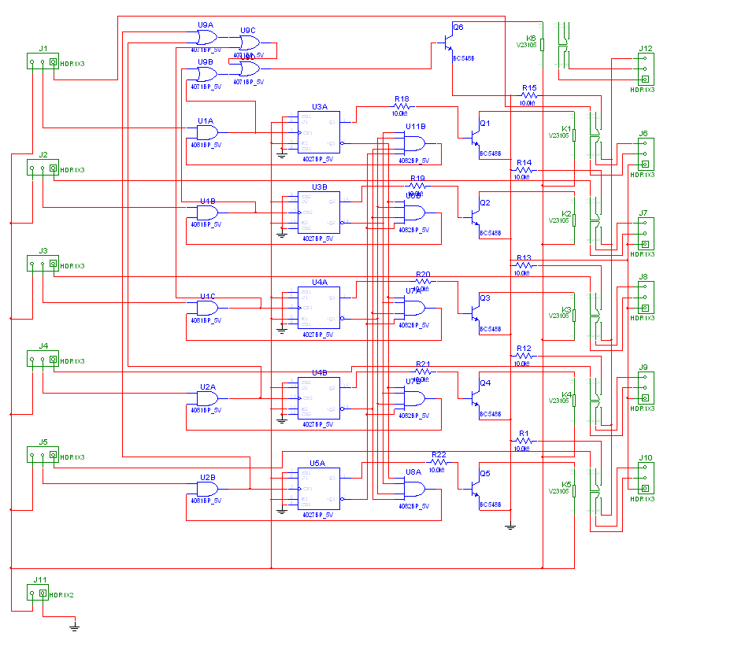756x647 pixels.
Task: Click the J12 header connector
Action: tap(646, 69)
